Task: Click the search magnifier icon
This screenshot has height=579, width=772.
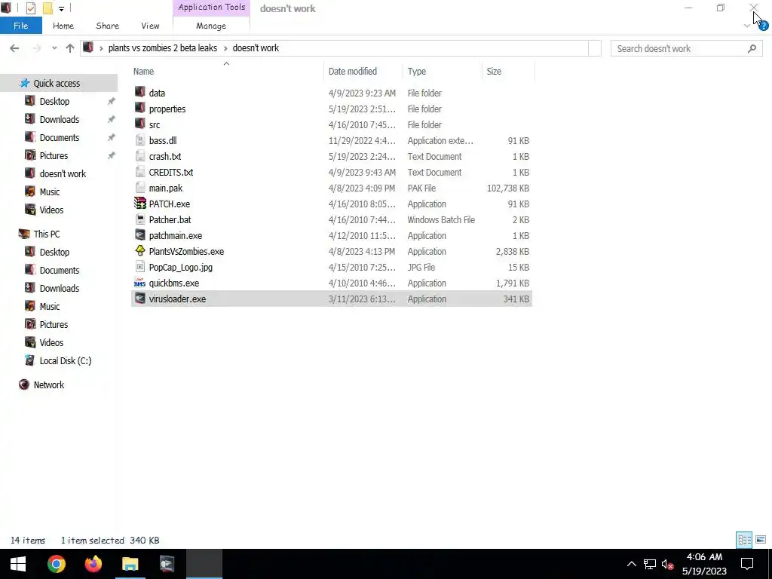Action: coord(752,48)
